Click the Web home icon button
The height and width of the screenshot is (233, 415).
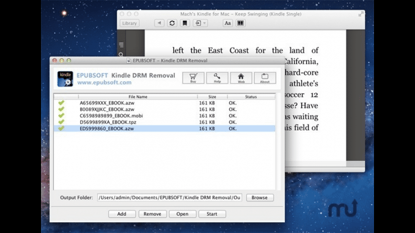pos(241,78)
